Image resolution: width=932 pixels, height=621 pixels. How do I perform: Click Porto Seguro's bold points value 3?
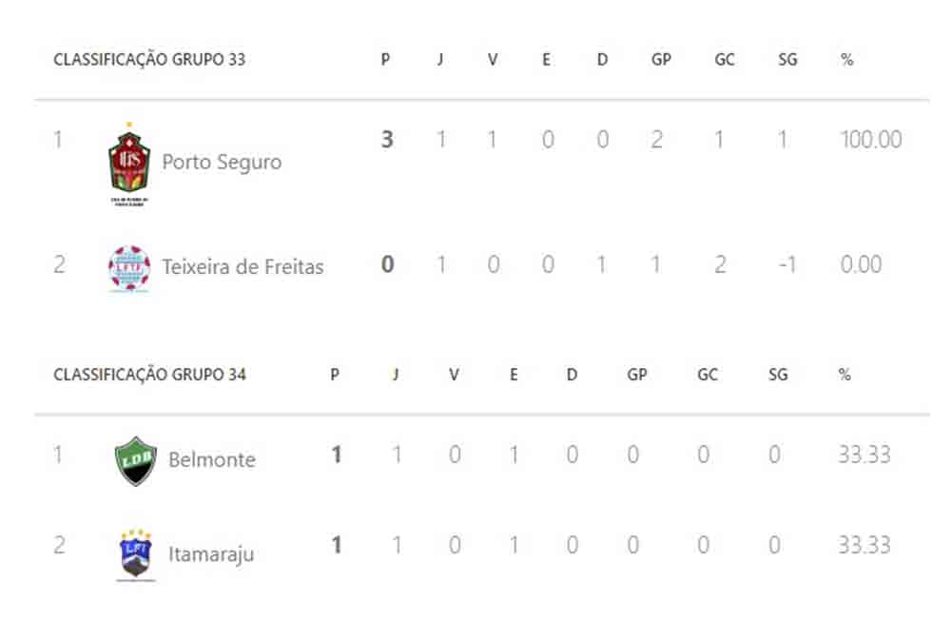[x=387, y=140]
